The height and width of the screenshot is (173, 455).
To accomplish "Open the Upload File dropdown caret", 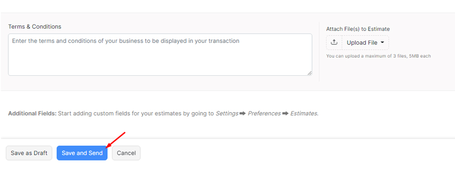I will tap(382, 42).
